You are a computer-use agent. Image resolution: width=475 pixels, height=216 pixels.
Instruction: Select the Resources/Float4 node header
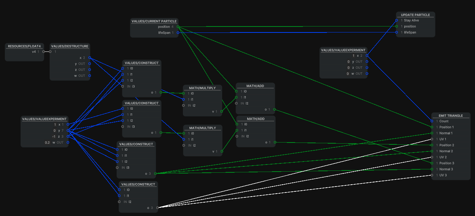click(x=24, y=46)
